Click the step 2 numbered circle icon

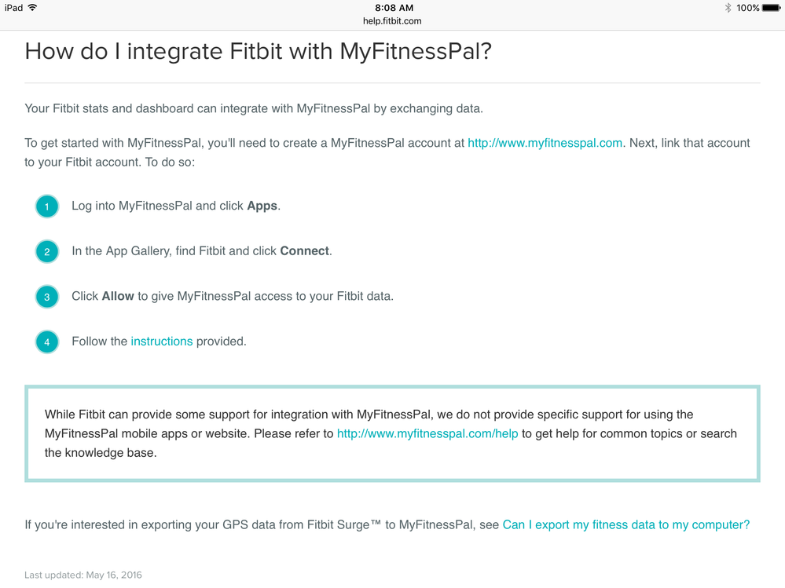pyautogui.click(x=47, y=251)
